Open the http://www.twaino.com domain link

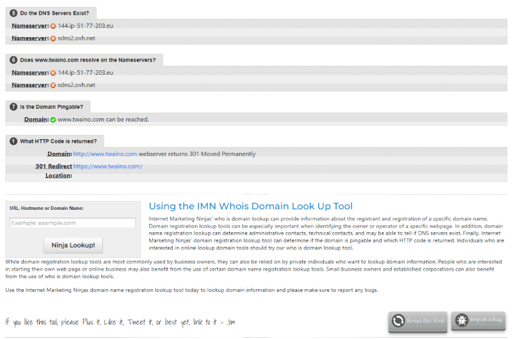tap(105, 154)
